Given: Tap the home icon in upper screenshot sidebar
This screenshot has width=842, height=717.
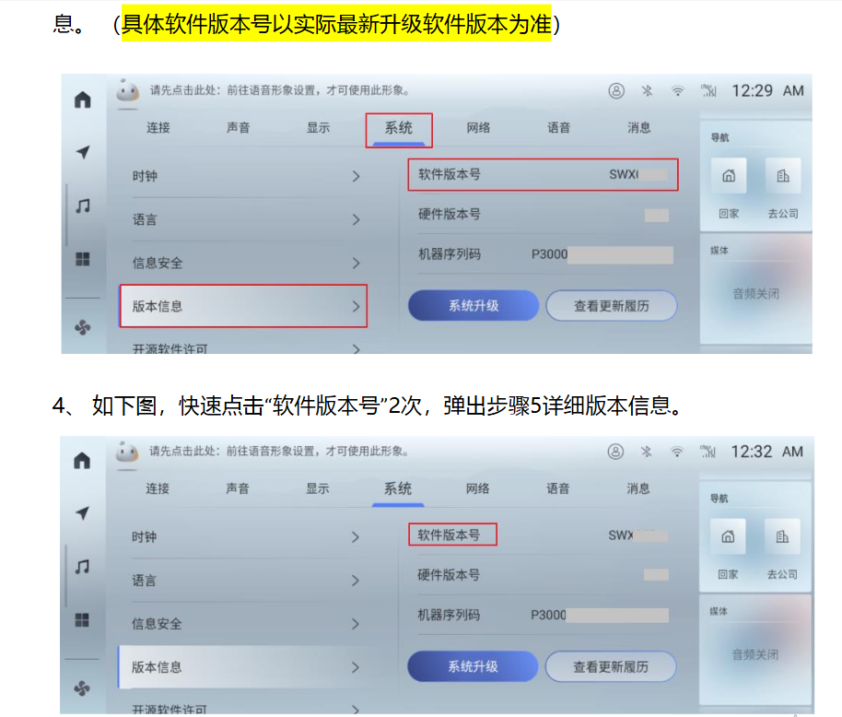Looking at the screenshot, I should [x=82, y=100].
